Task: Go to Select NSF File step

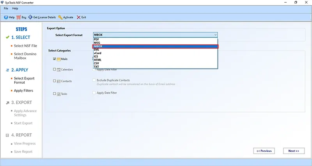Action: (x=25, y=46)
